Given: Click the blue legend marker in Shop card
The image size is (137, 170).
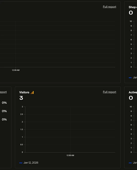Looking at the screenshot, I should 130,78.
